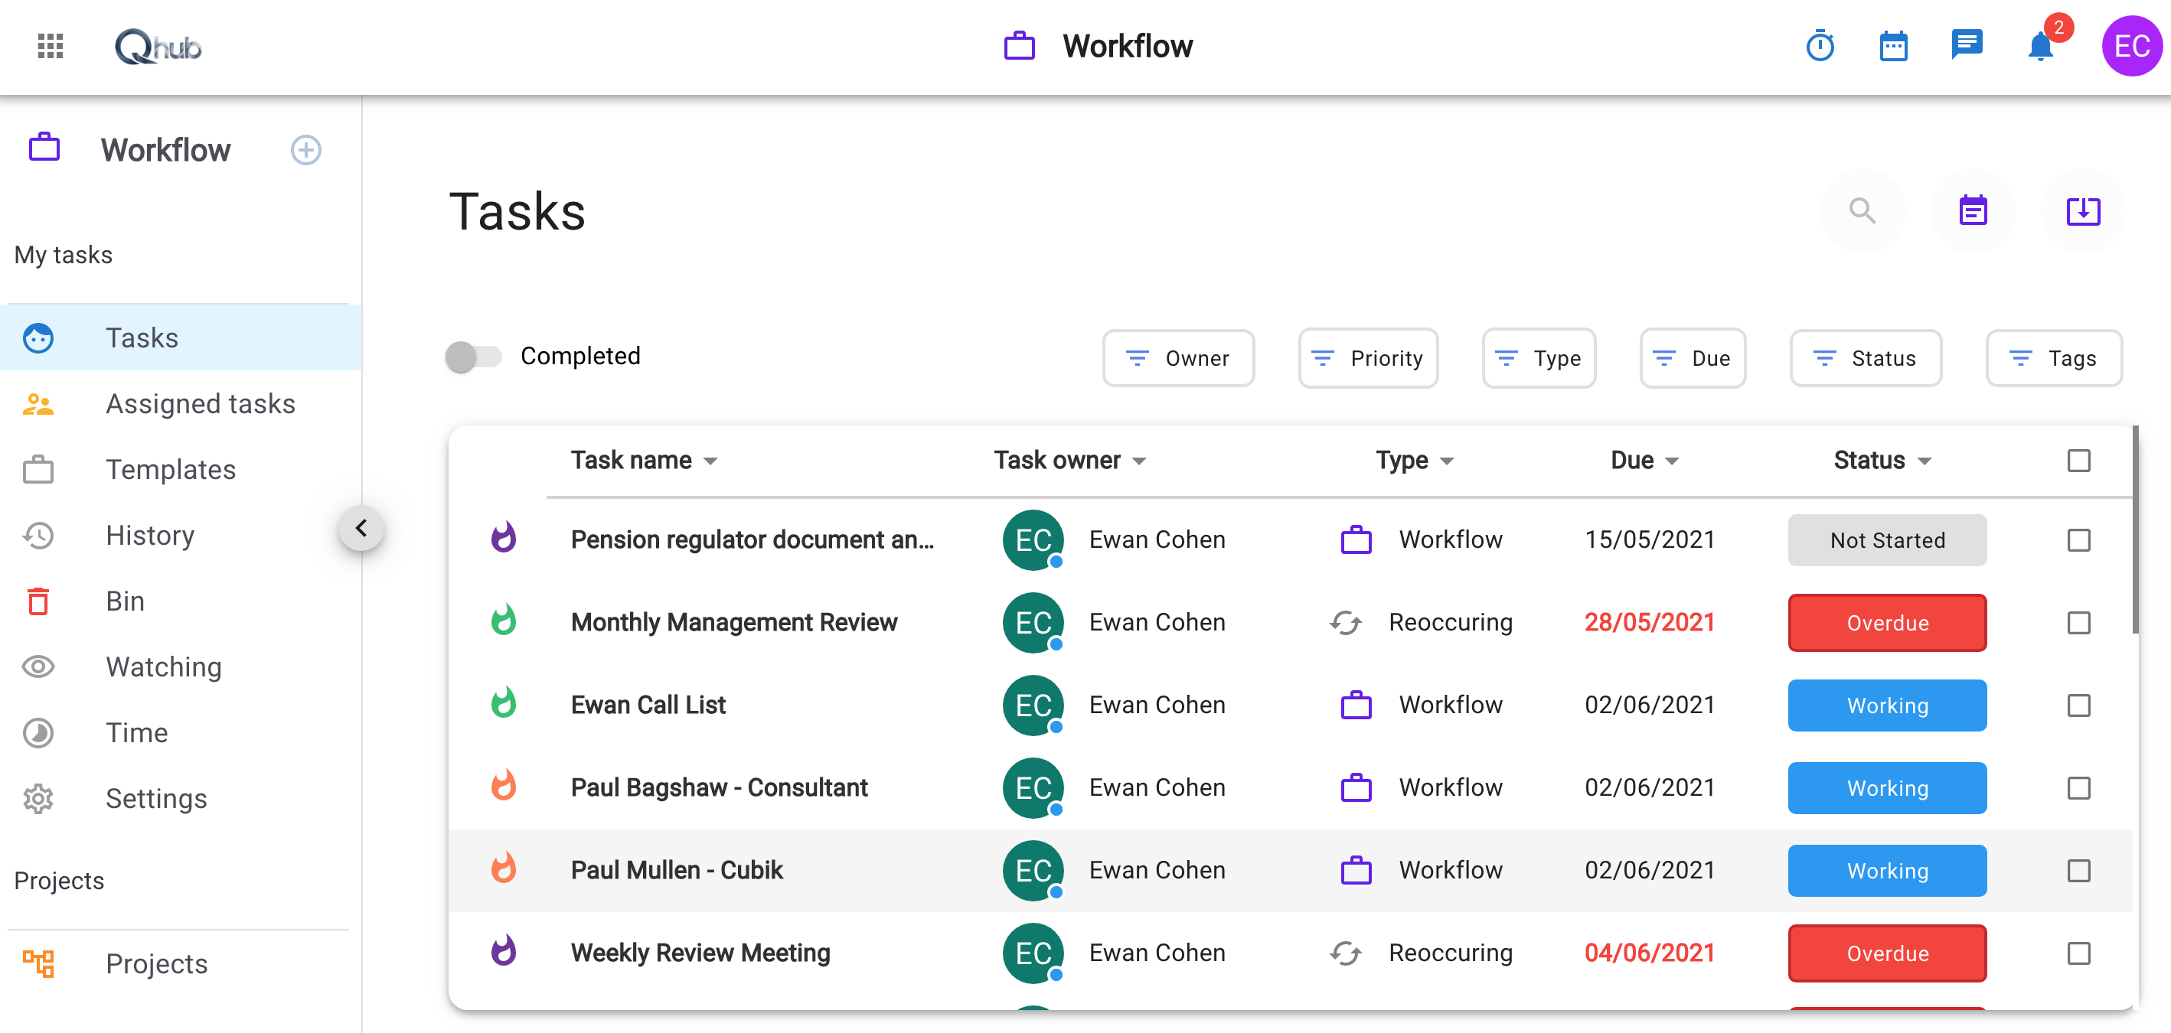
Task: Toggle the Completed switch
Action: click(x=475, y=357)
